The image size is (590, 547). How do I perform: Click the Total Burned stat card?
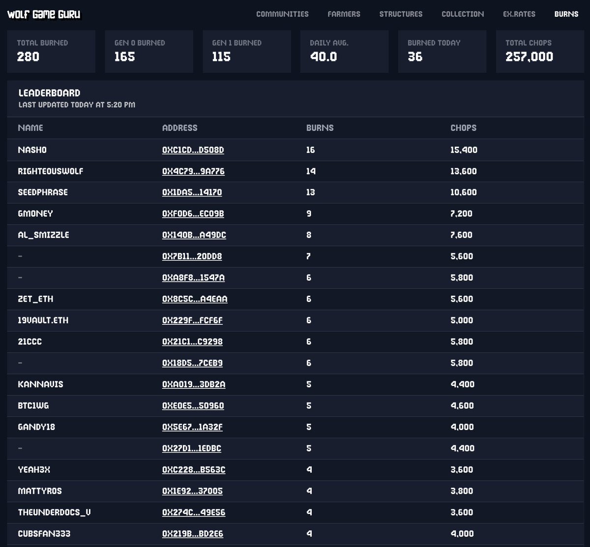click(x=51, y=51)
